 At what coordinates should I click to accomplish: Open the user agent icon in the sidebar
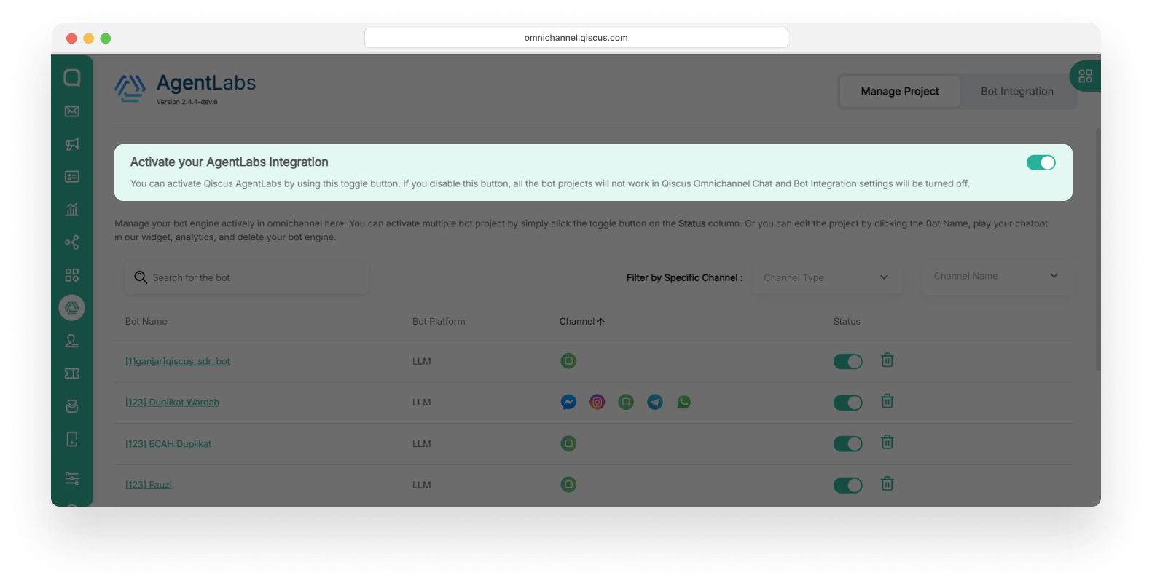[x=72, y=341]
